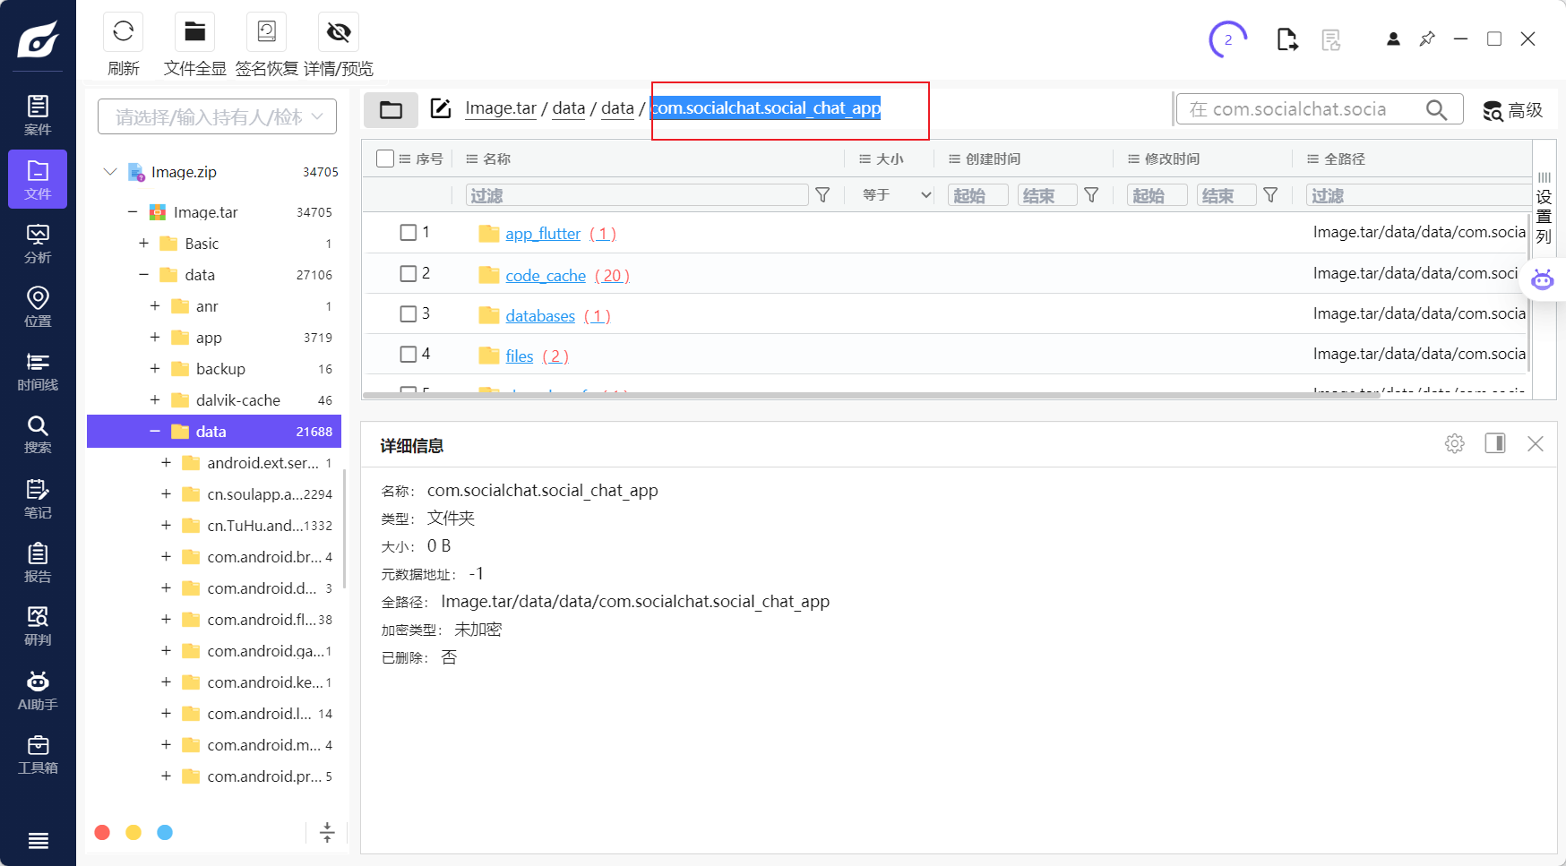Open the 请选择/输入持有人/检材 dropdown
This screenshot has height=866, width=1566.
point(217,117)
